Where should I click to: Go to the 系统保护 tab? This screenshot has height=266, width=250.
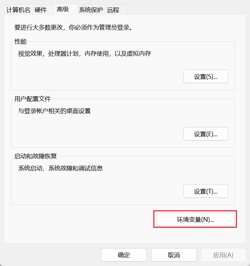coord(91,10)
